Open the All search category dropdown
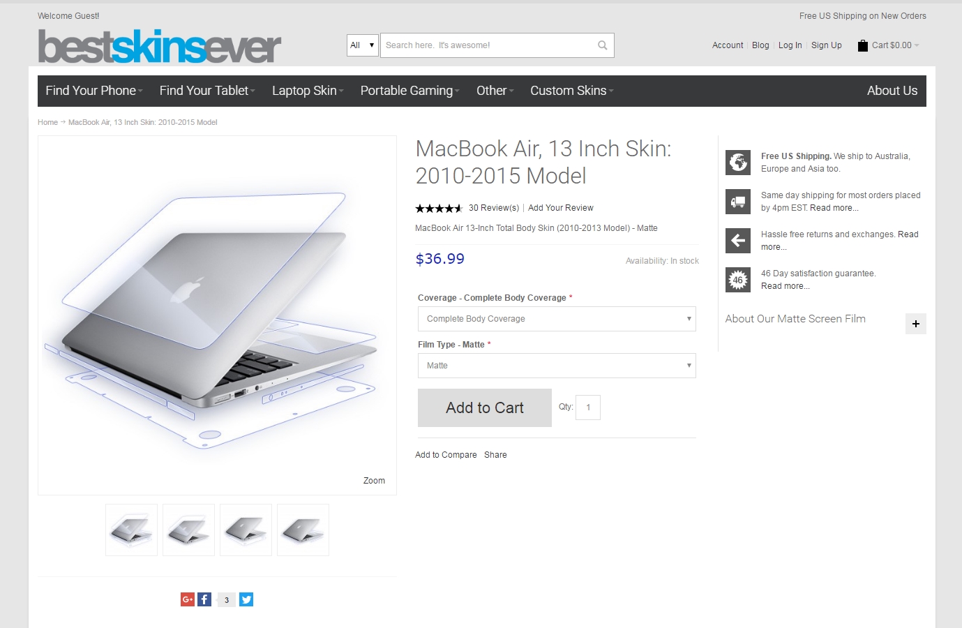 tap(363, 45)
